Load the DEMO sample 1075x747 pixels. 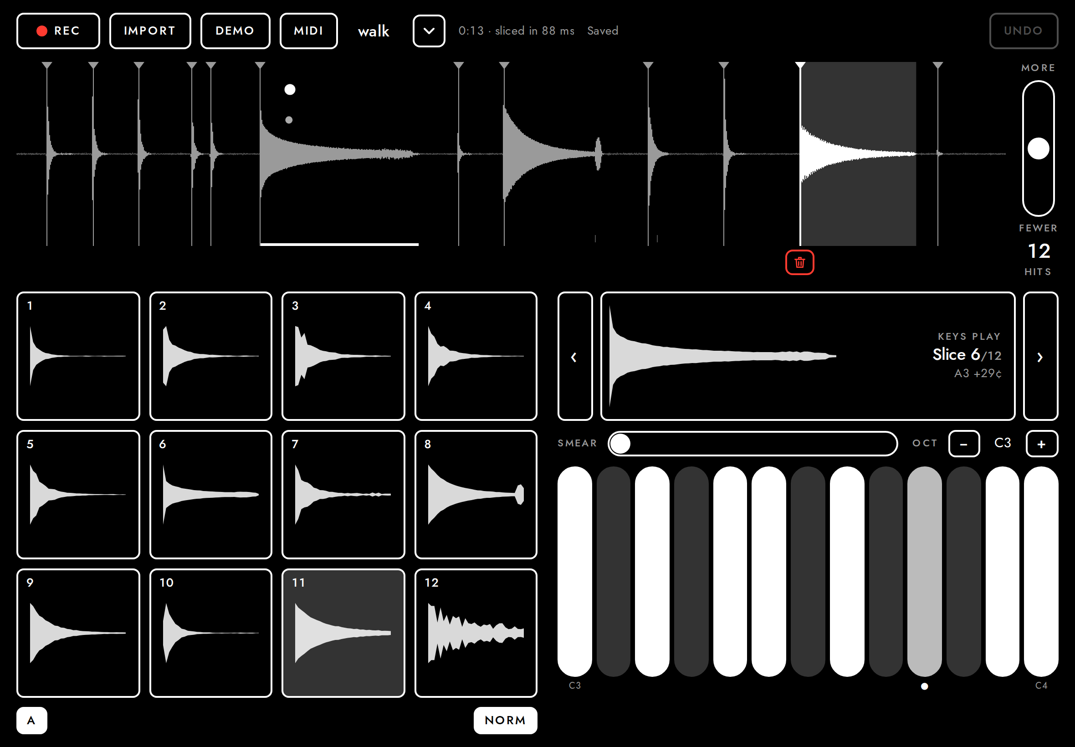235,31
